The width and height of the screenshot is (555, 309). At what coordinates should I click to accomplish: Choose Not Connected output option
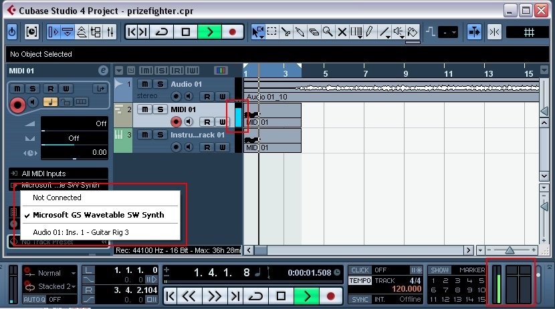(100, 198)
